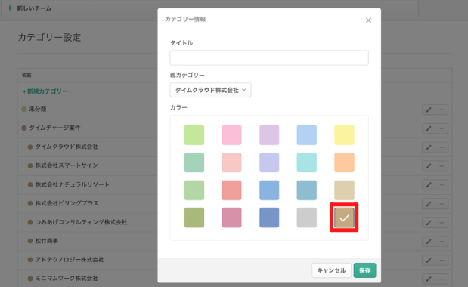Viewport: 468px width, 287px height.
Task: Select タイムクラウド株式会社 in the category list
Action: coord(67,147)
